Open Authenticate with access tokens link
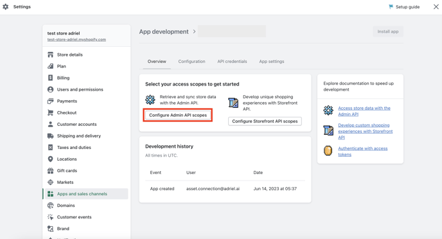This screenshot has width=442, height=239. (363, 152)
